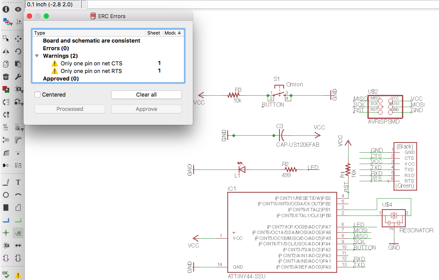The width and height of the screenshot is (439, 280).
Task: Select the Dimension tool
Action: 18,245
